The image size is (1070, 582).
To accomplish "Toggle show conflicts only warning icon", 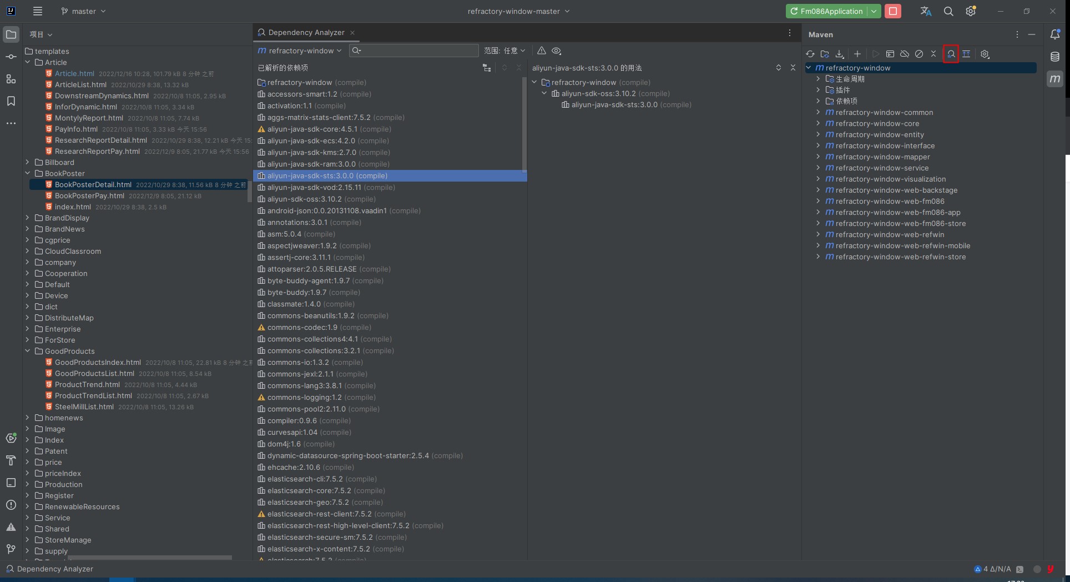I will (x=542, y=51).
